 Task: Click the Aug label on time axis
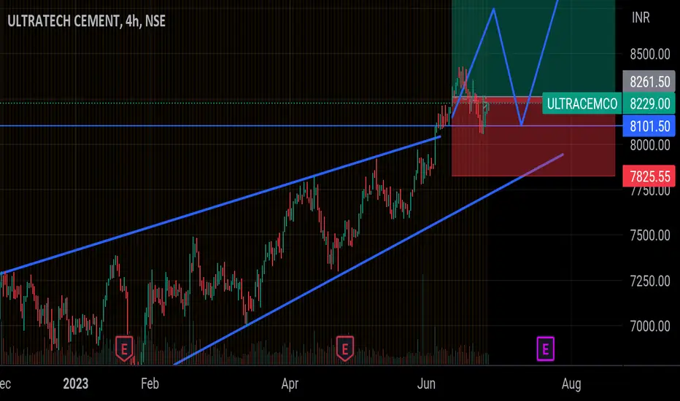[x=571, y=384]
